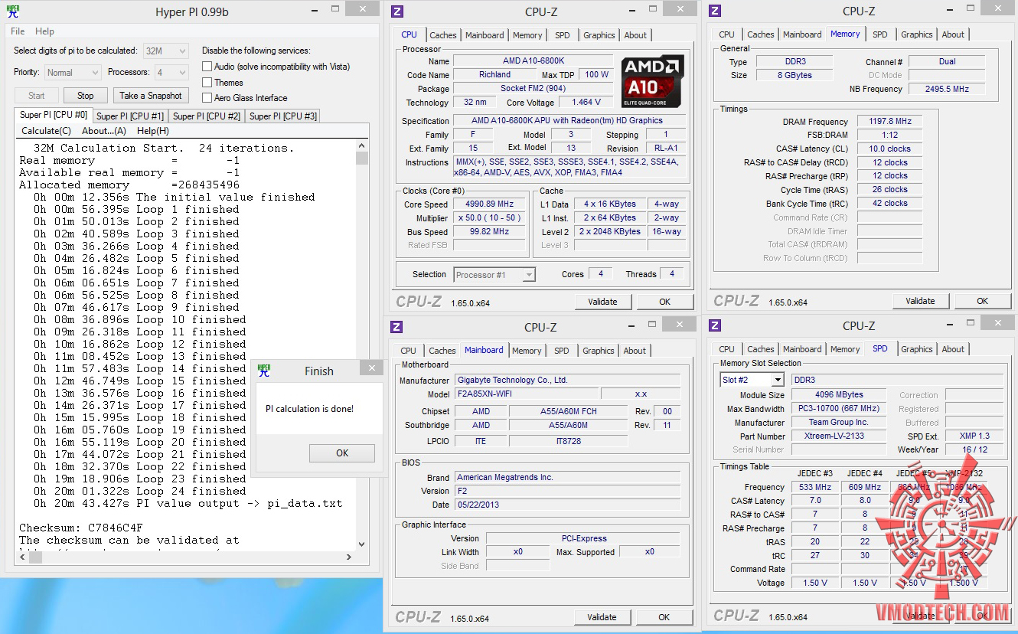Click the Hyper PI icon in Finish dialog
The width and height of the screenshot is (1018, 634).
264,371
